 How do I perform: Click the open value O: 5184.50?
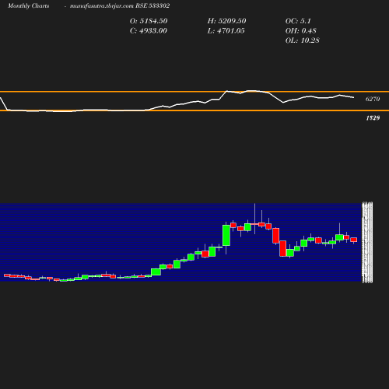(x=149, y=21)
